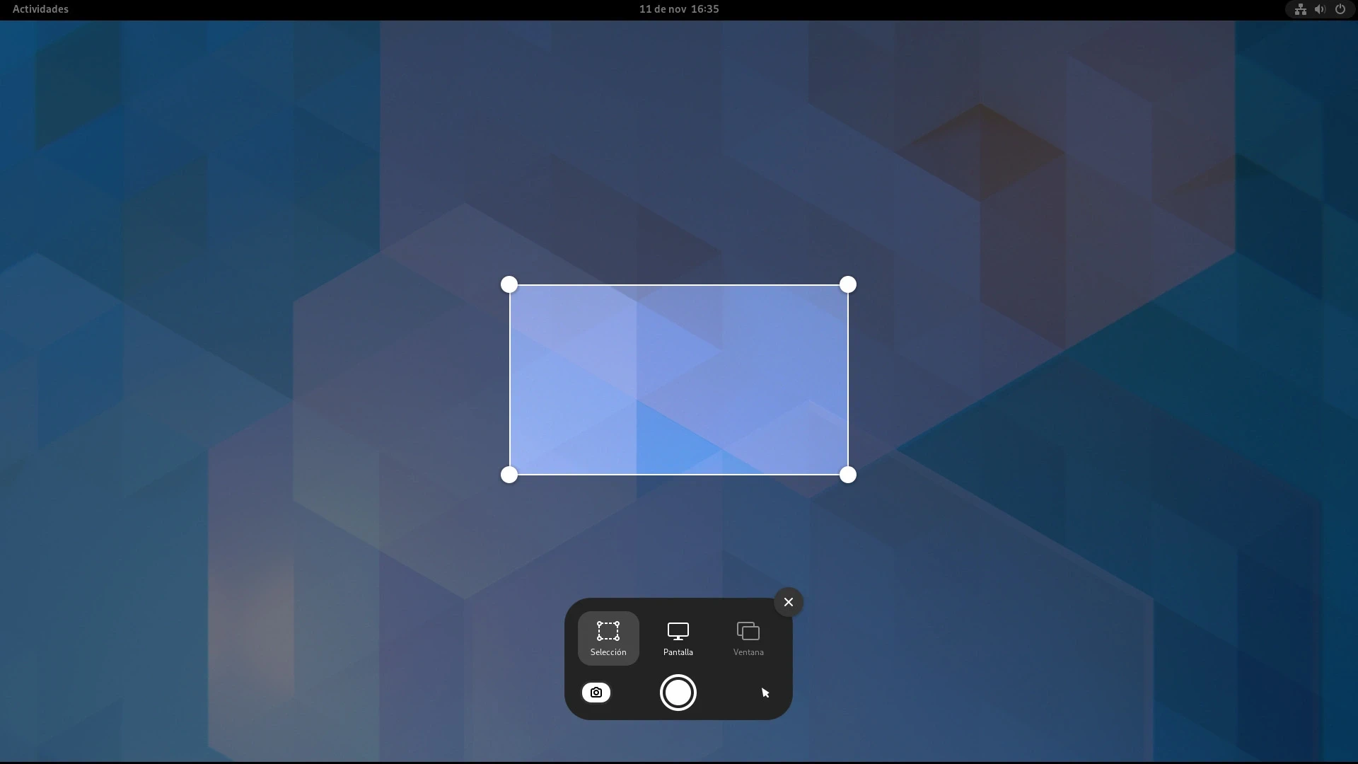
Task: Open the Actividades overview
Action: point(40,9)
